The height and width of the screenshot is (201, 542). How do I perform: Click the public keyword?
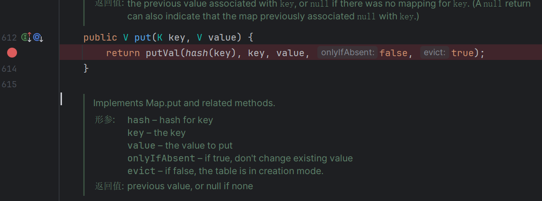click(x=100, y=37)
